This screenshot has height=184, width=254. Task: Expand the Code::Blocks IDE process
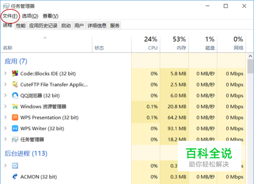[6, 73]
